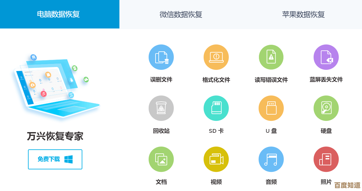This screenshot has width=362, height=191.
Task: Pick the orange U 盘 drive icon
Action: click(x=271, y=108)
